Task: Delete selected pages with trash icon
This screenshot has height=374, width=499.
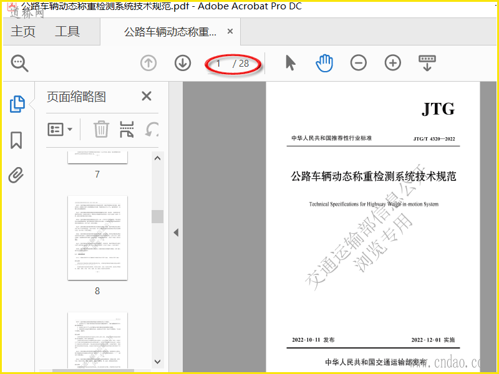Action: coord(102,129)
